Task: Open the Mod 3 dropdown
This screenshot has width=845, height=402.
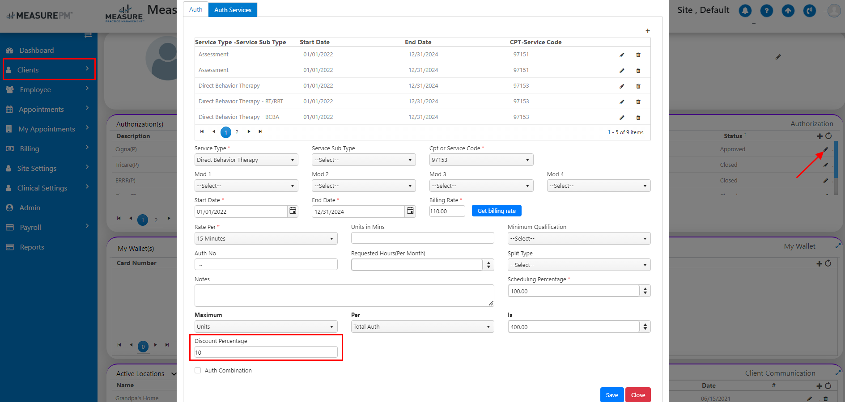Action: [x=481, y=186]
